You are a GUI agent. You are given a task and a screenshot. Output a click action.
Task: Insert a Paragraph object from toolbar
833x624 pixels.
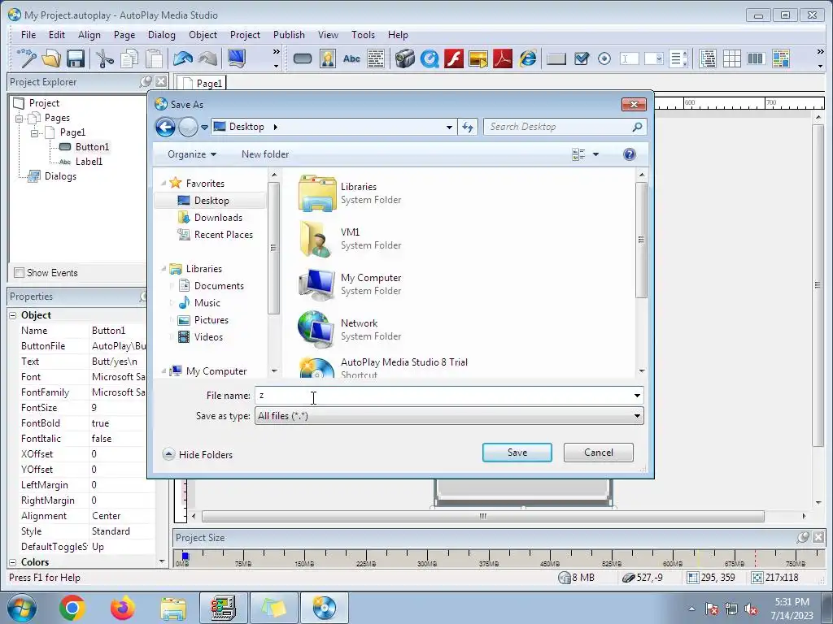click(x=376, y=58)
